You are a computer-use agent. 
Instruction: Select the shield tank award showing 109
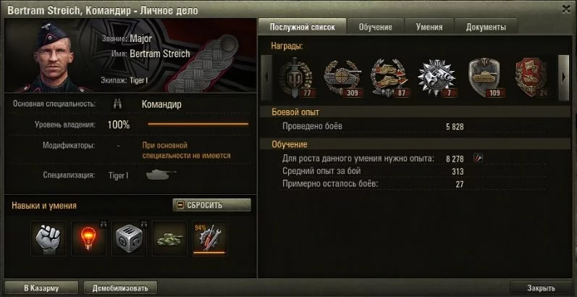[x=484, y=78]
